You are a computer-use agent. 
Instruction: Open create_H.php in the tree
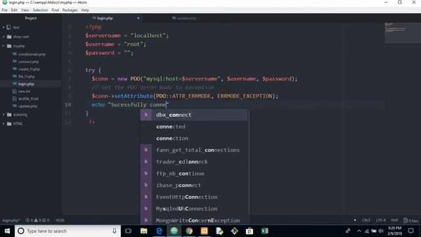pyautogui.click(x=29, y=69)
